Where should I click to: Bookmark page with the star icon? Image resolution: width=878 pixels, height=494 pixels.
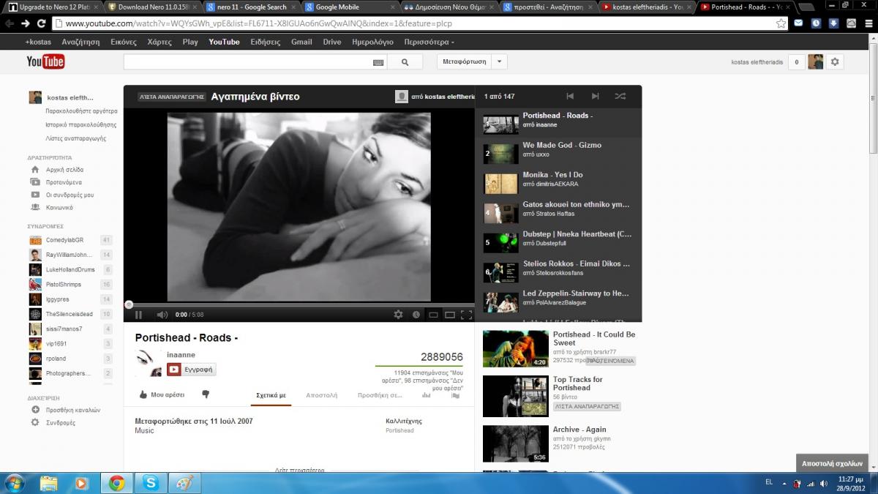pyautogui.click(x=781, y=23)
